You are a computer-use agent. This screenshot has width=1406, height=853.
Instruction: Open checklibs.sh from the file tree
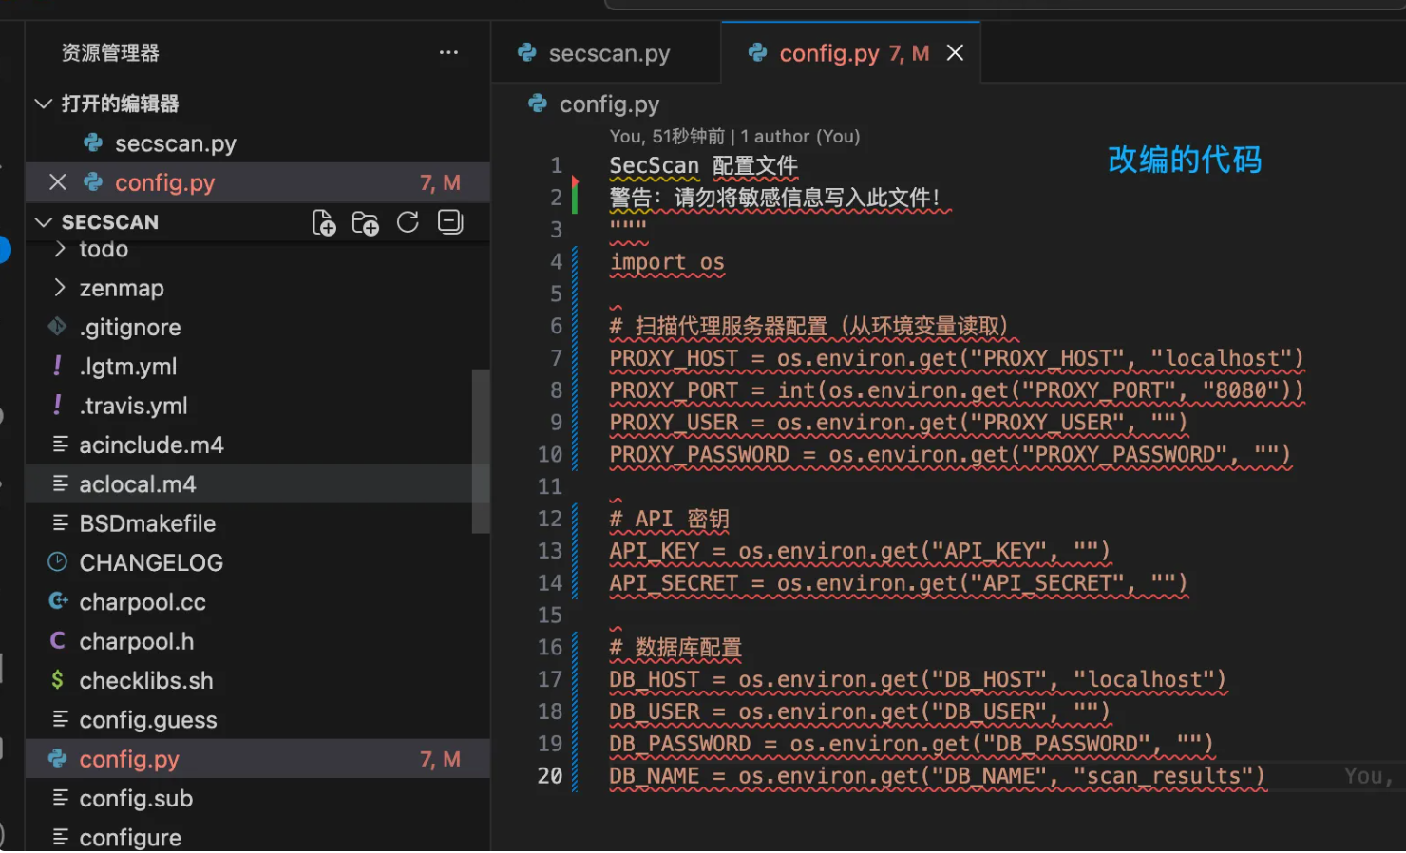[x=146, y=681]
